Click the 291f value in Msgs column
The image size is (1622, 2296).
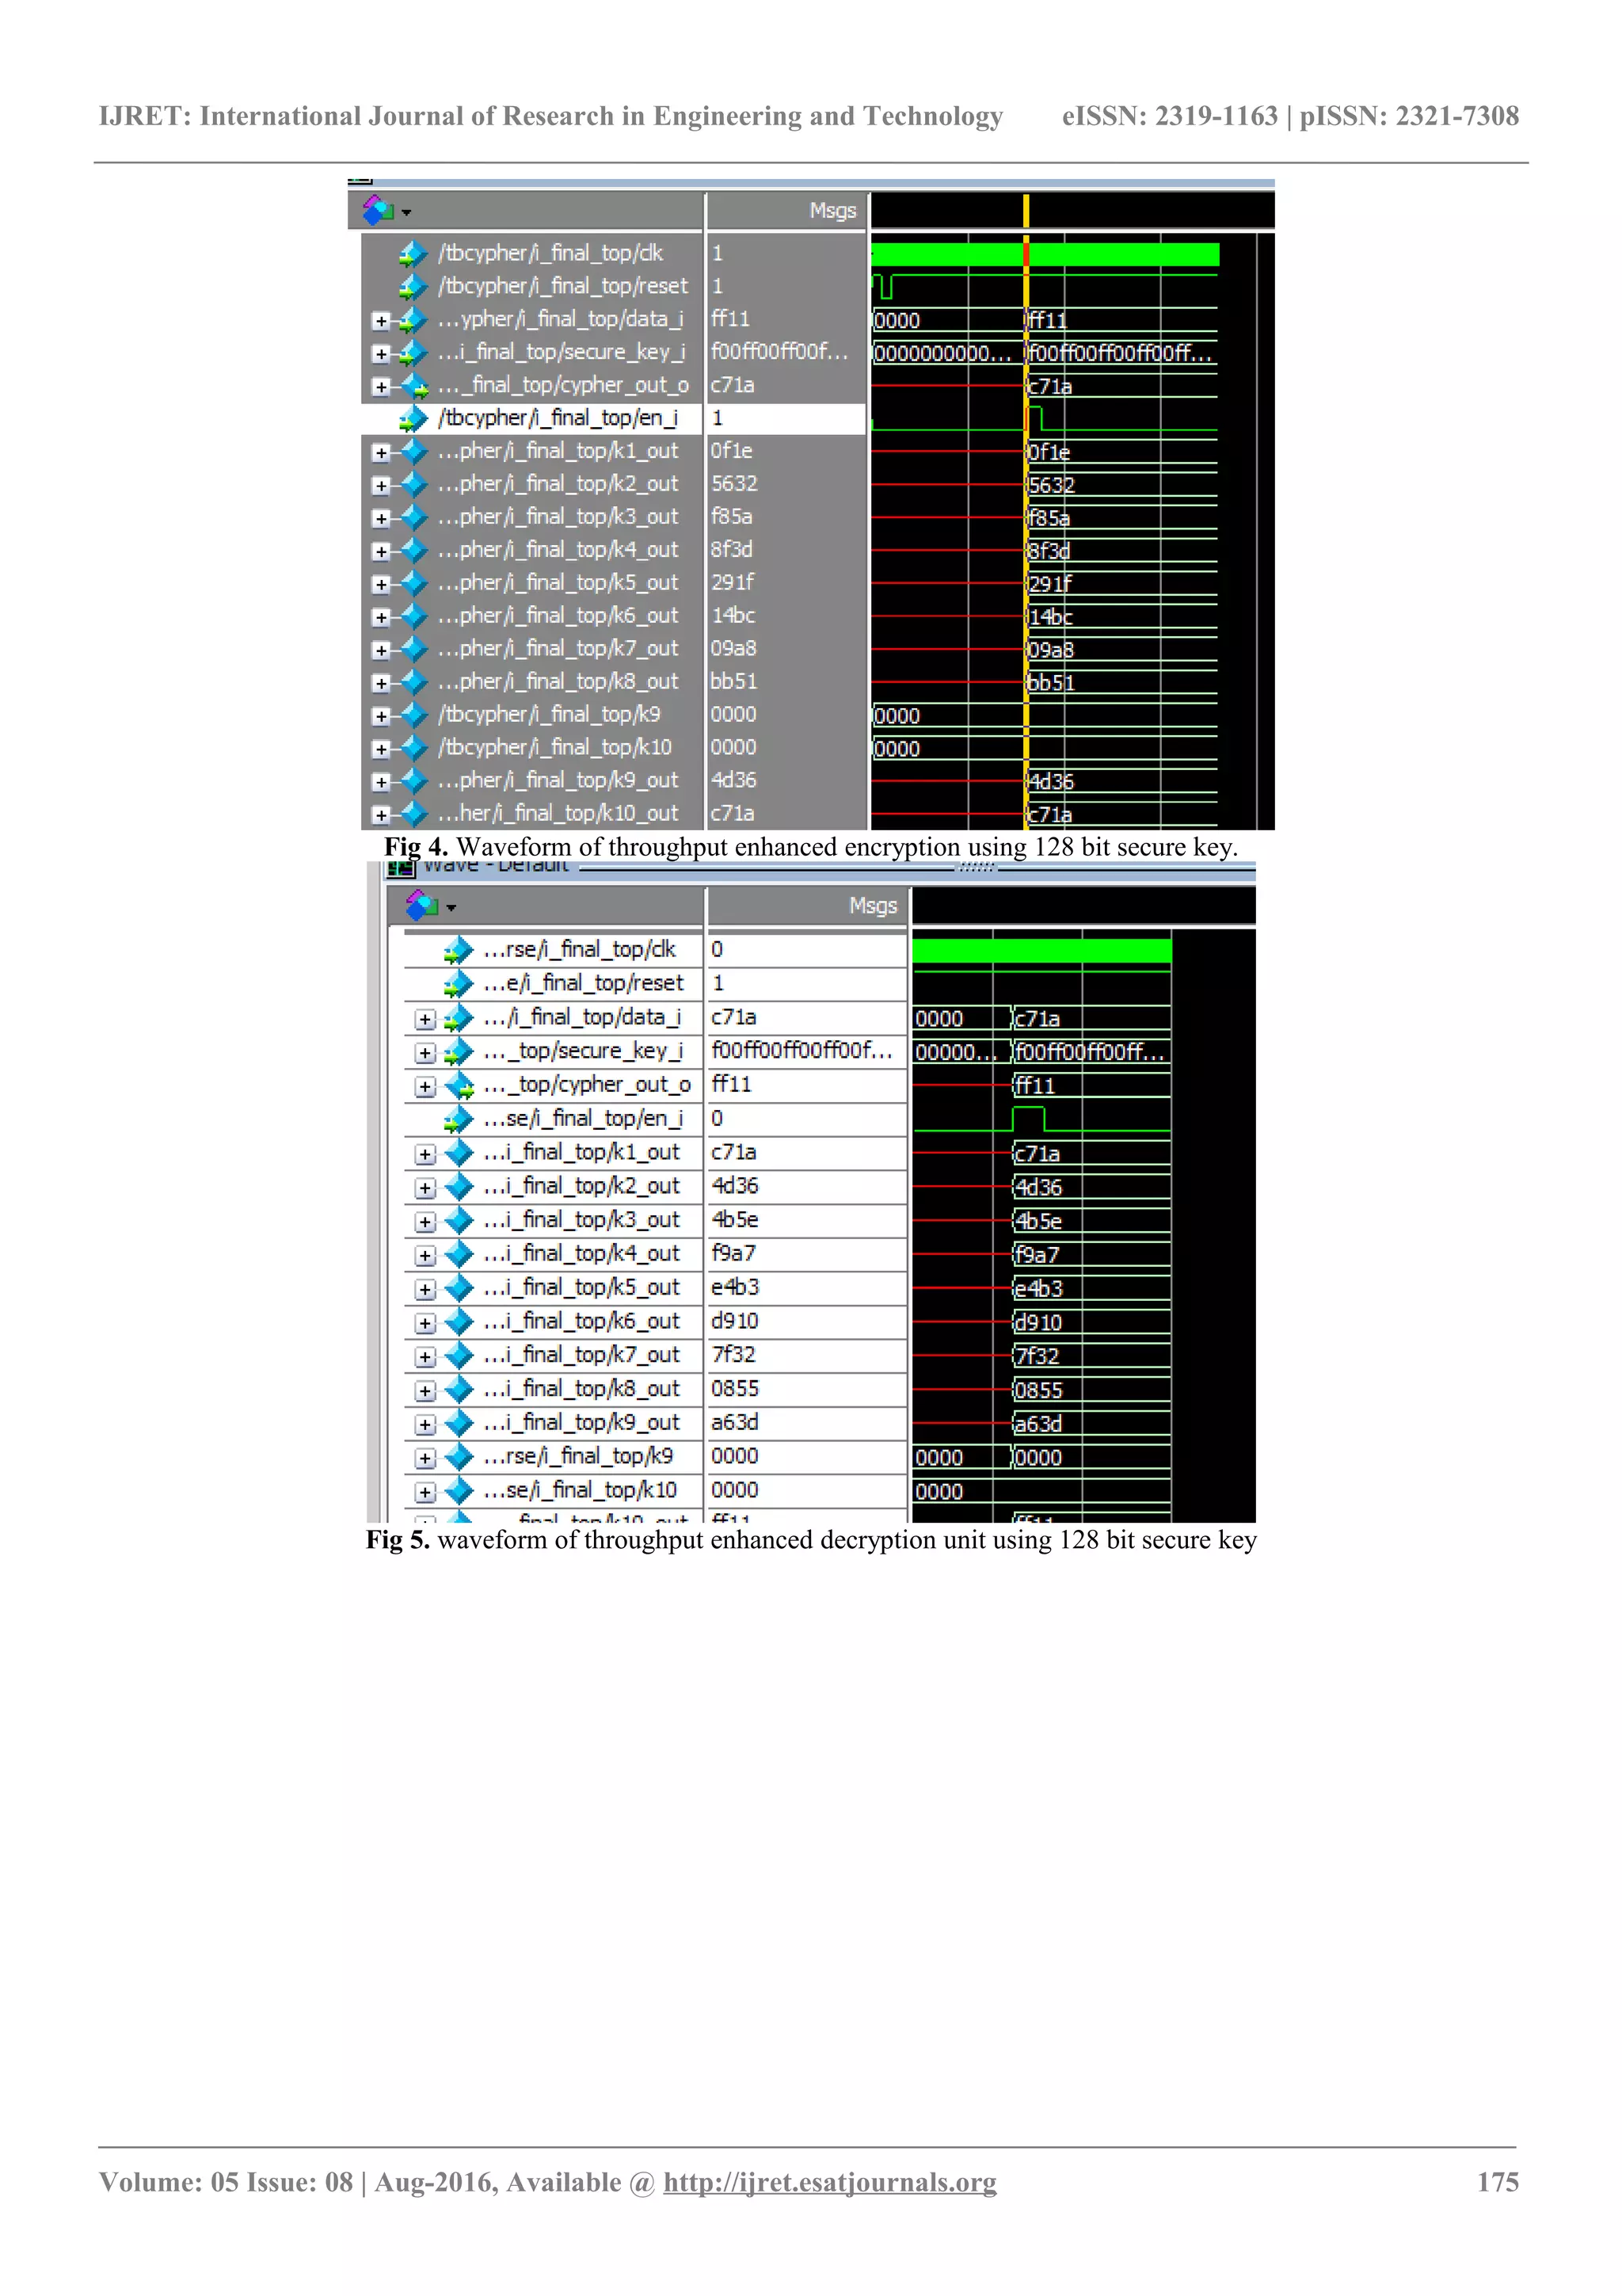(733, 583)
